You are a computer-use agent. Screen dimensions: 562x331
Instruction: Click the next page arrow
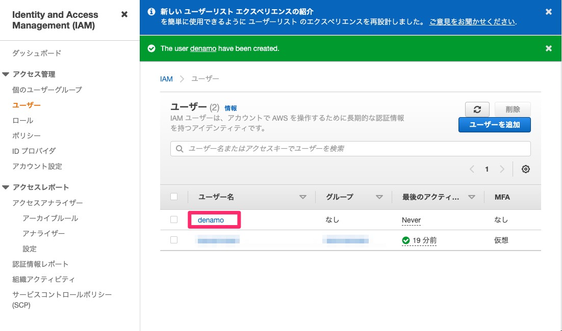(x=502, y=169)
